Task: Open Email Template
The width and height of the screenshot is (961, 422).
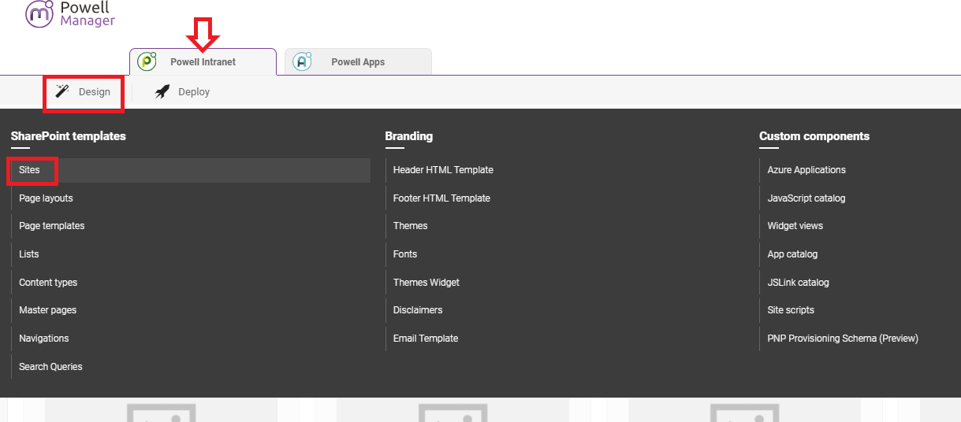Action: pos(426,339)
